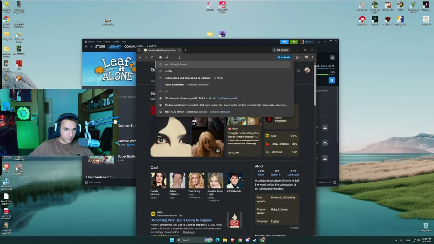Image resolution: width=434 pixels, height=244 pixels.
Task: Open Chrome extensions puzzle icon
Action: pyautogui.click(x=297, y=57)
